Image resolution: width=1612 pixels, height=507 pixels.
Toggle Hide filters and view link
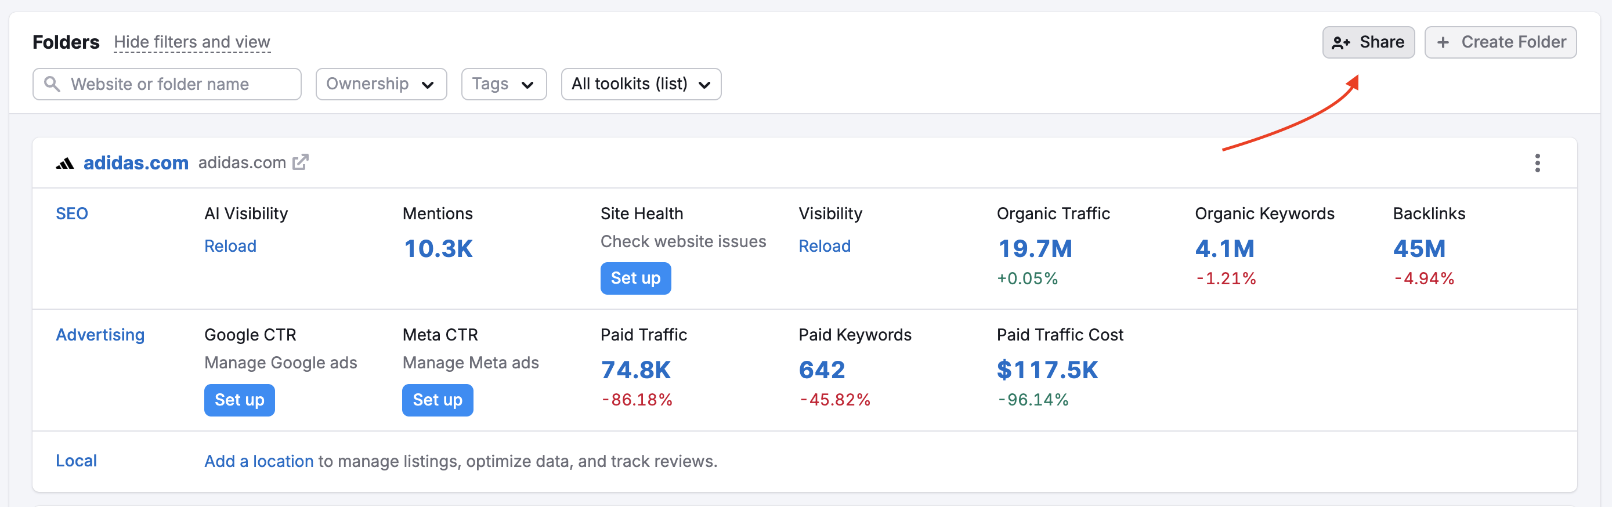191,42
